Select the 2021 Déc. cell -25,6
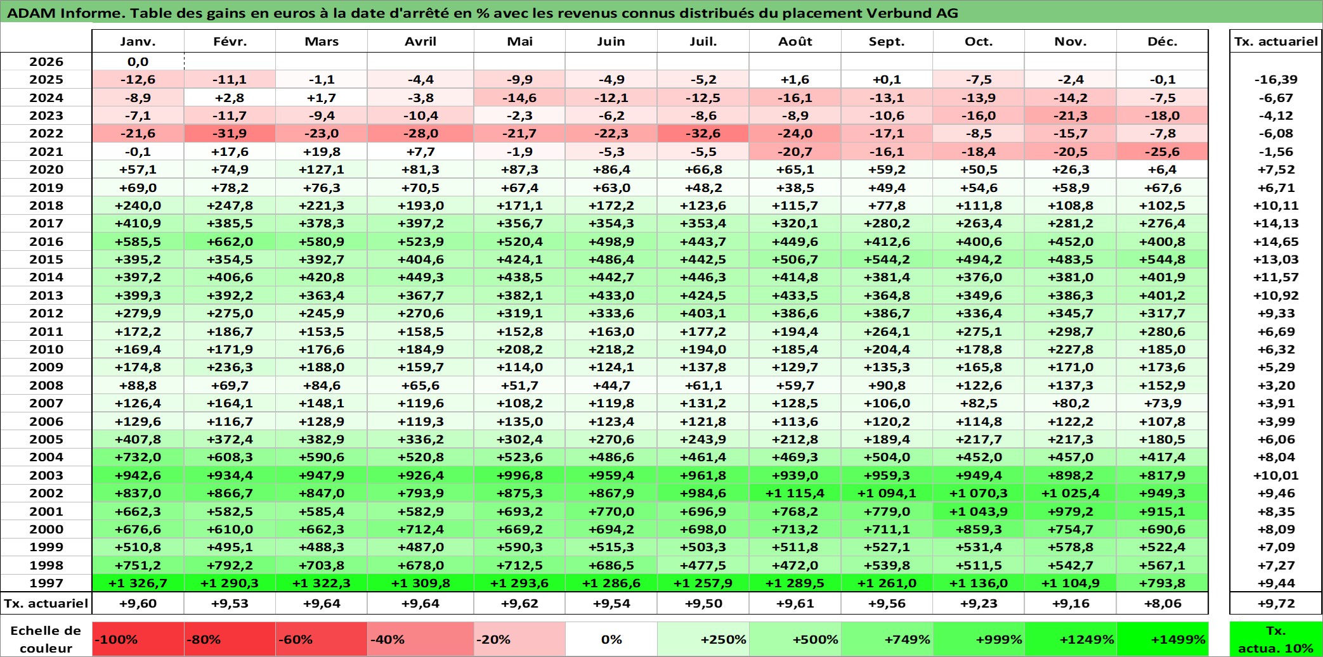Image resolution: width=1323 pixels, height=657 pixels. (1163, 151)
